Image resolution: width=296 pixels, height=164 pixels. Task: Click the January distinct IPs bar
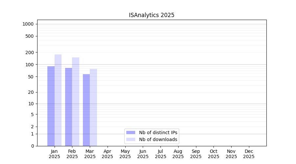tap(51, 106)
